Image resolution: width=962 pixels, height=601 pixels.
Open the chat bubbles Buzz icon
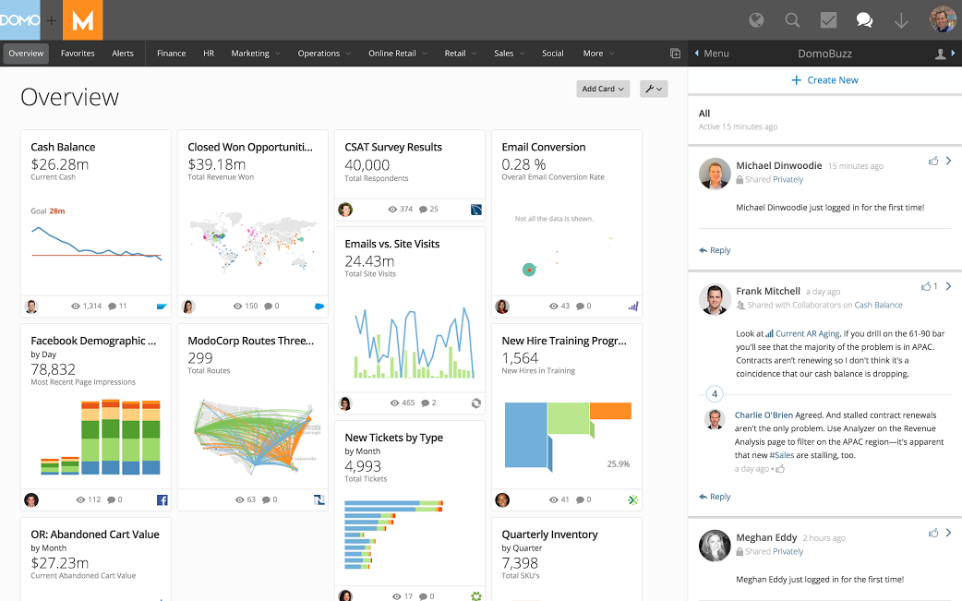[x=864, y=20]
